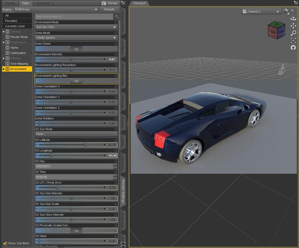Open the viewport draw style sphere icon
The width and height of the screenshot is (299, 248).
(286, 11)
